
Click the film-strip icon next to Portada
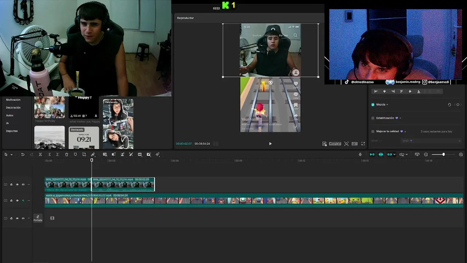(52, 218)
